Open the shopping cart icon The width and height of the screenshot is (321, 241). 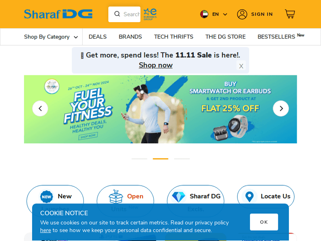(290, 14)
